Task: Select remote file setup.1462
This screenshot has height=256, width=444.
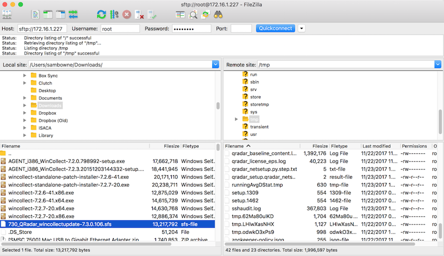Action: (331, 200)
